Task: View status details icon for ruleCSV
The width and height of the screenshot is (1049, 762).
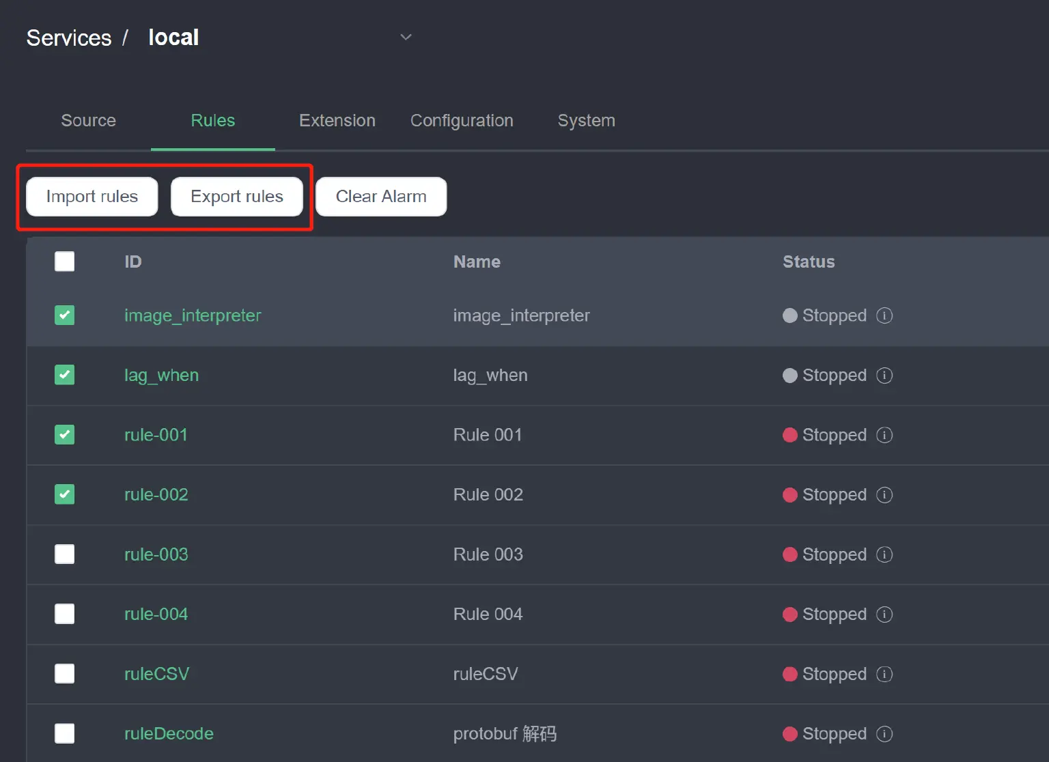Action: tap(884, 674)
